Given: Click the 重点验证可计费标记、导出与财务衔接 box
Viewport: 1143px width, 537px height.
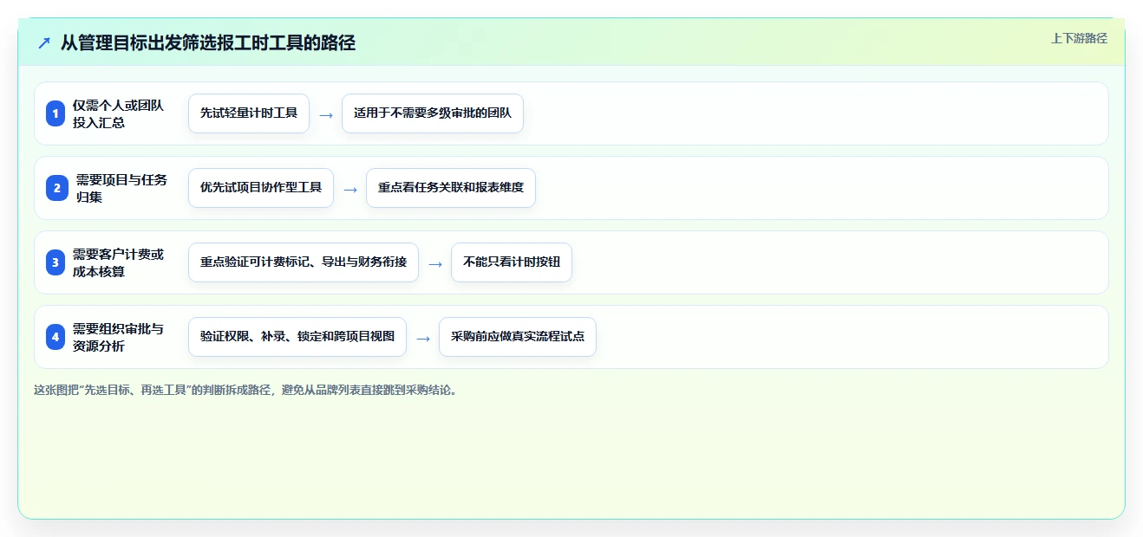Looking at the screenshot, I should point(304,262).
